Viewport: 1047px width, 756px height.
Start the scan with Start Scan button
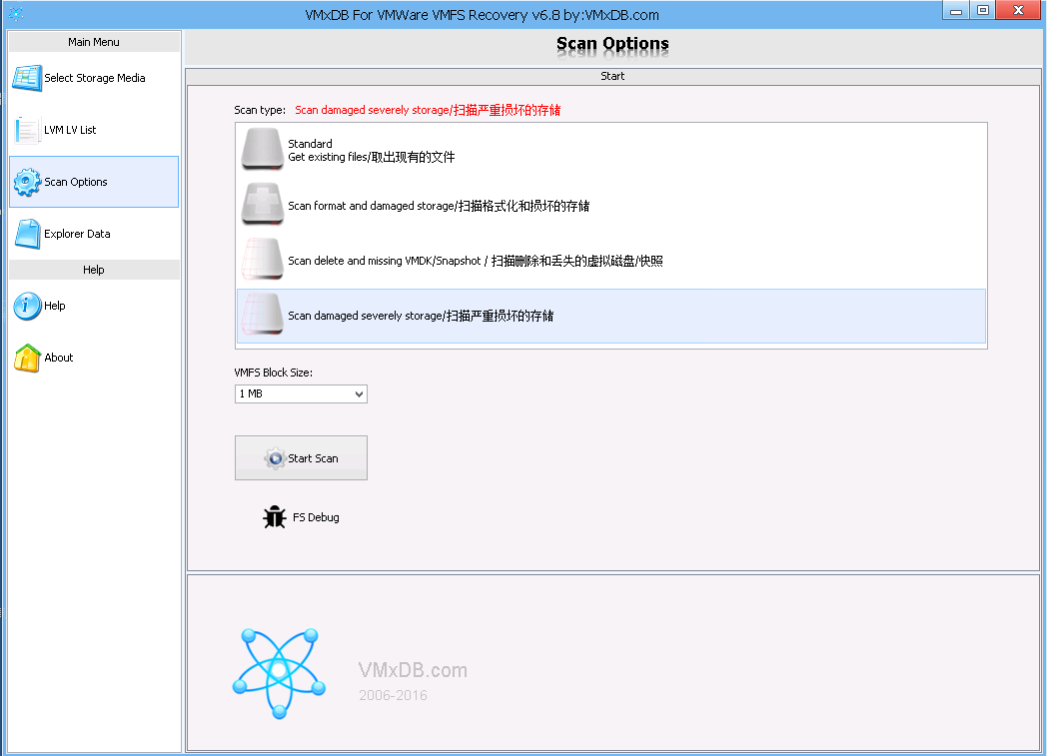(x=301, y=457)
